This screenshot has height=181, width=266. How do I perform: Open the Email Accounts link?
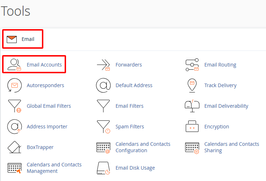pos(44,65)
